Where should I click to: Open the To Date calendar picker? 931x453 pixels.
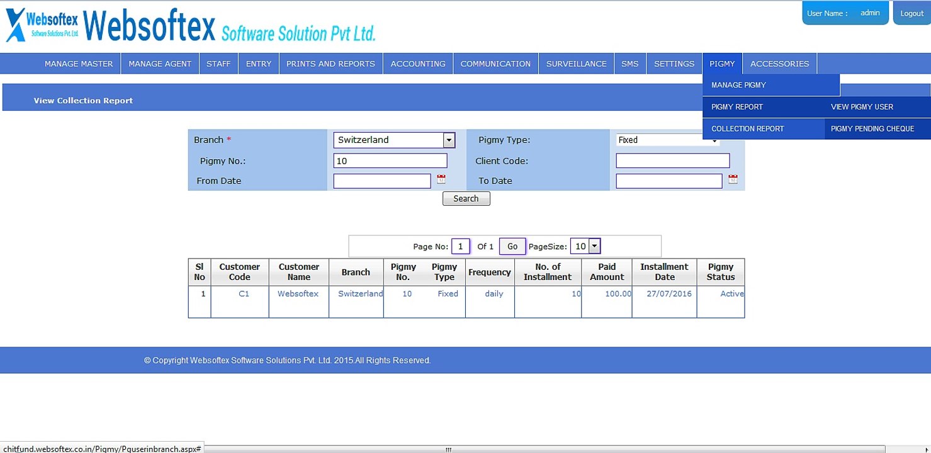[733, 179]
